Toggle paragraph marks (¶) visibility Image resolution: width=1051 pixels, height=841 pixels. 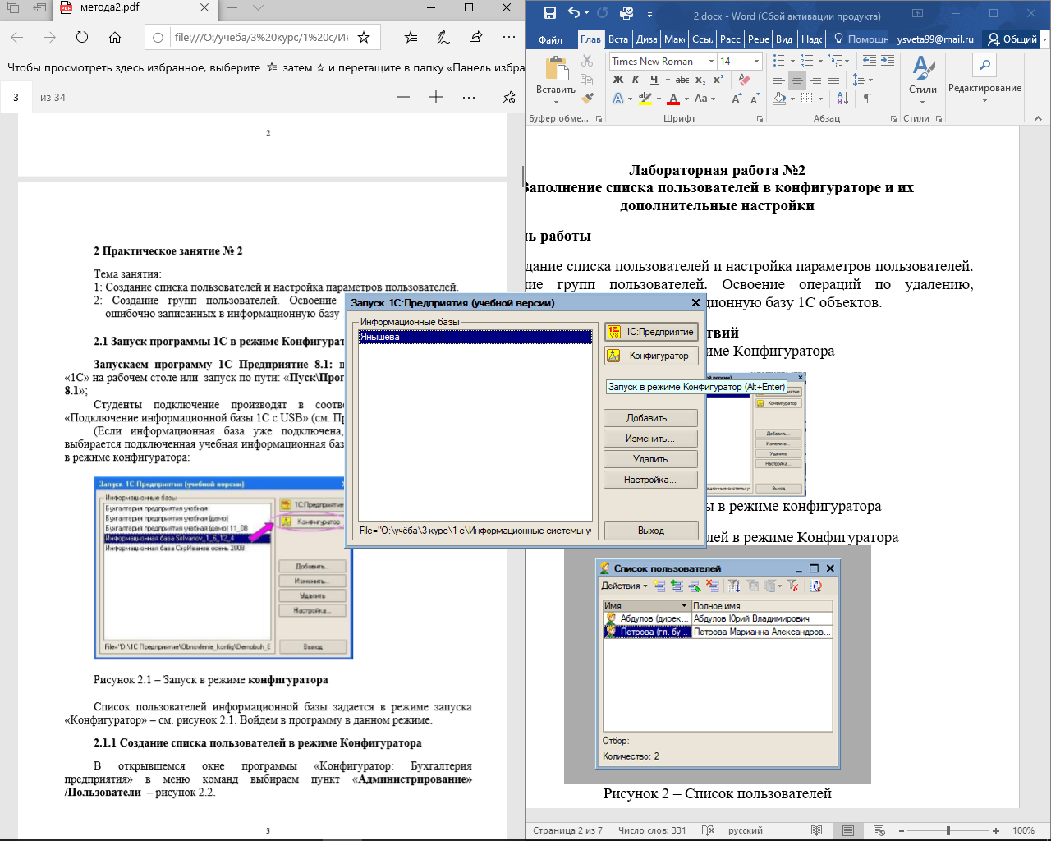tap(867, 99)
